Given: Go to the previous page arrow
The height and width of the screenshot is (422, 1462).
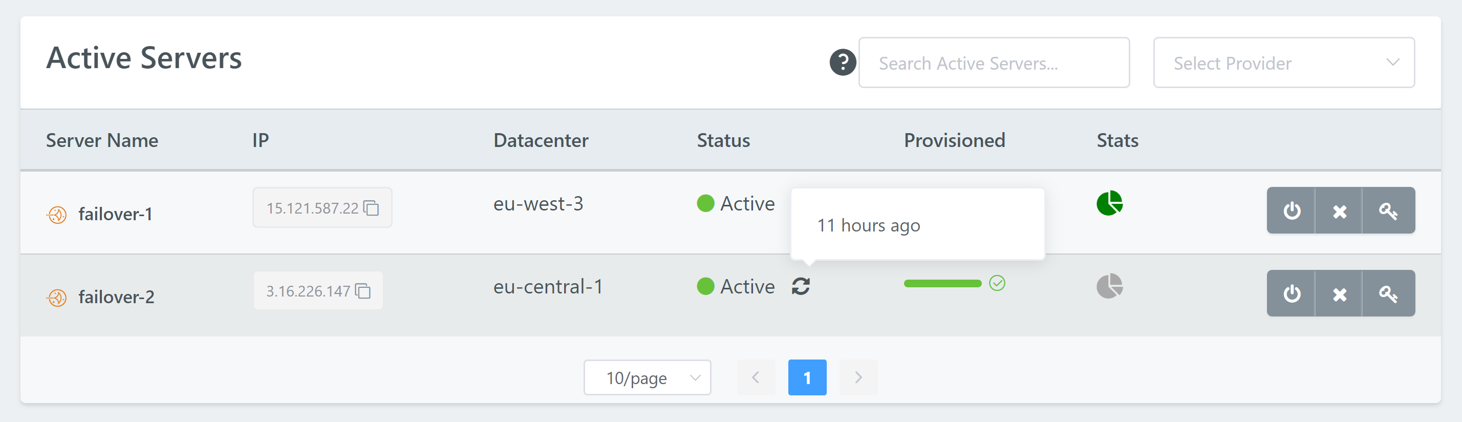Looking at the screenshot, I should tap(756, 377).
